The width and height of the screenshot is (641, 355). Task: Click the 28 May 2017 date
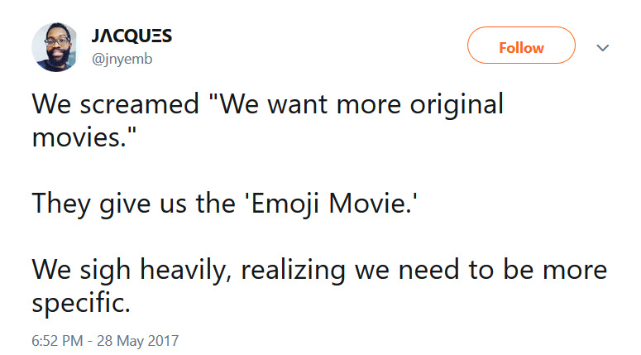pyautogui.click(x=138, y=341)
